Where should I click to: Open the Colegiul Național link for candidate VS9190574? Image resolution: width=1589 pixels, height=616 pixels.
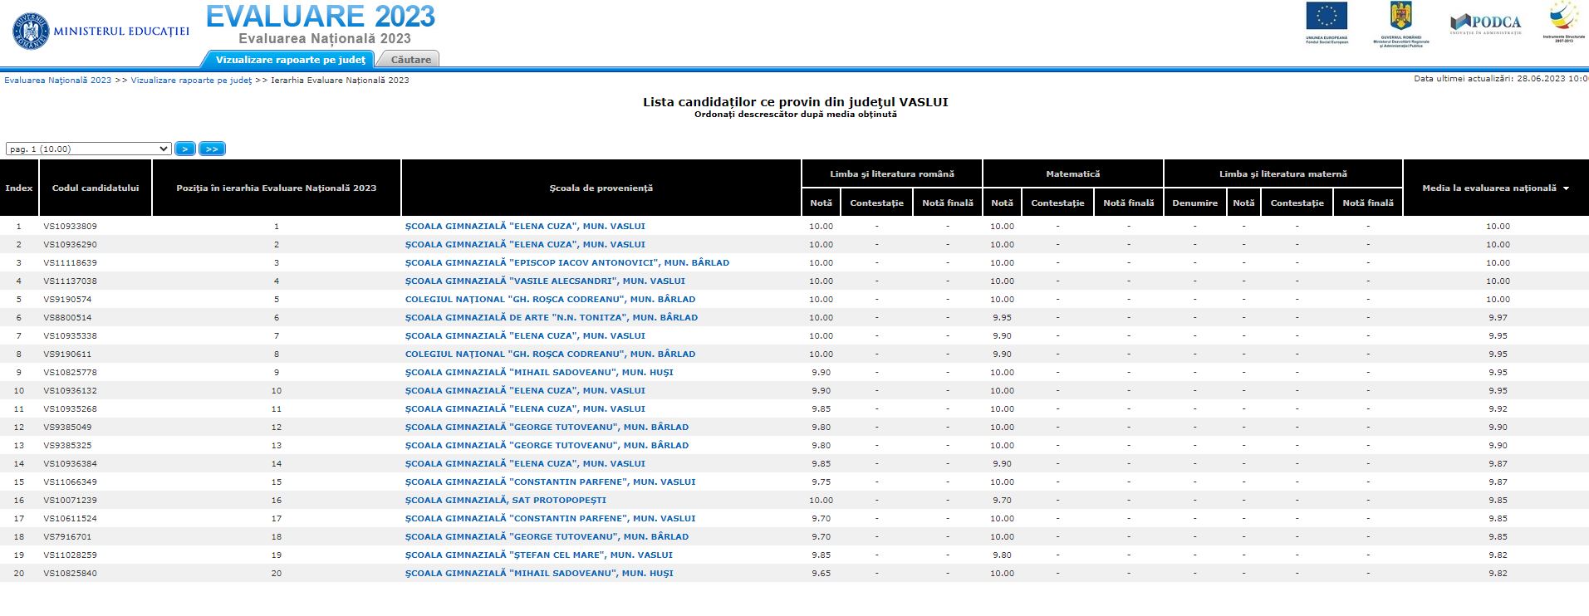pos(550,299)
